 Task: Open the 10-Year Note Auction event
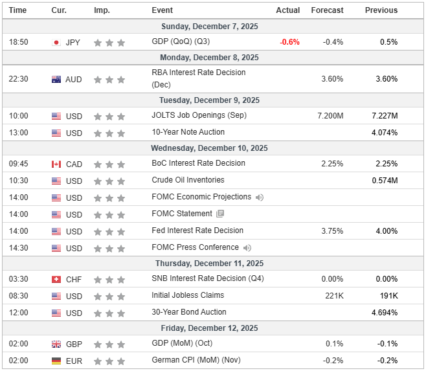[x=188, y=132]
